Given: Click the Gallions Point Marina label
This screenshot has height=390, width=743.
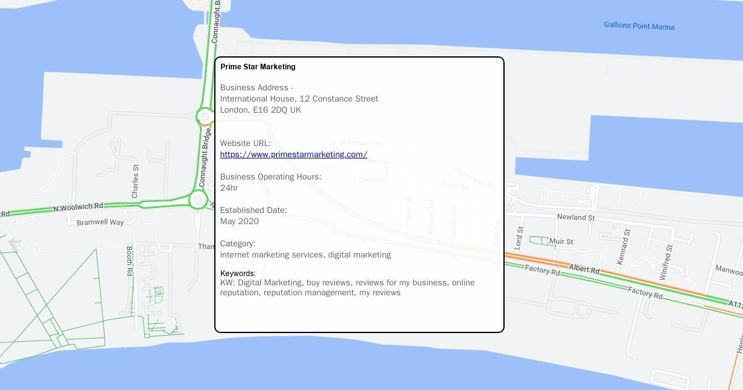Looking at the screenshot, I should pos(639,26).
